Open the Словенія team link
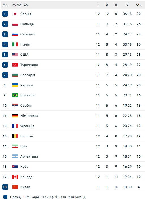 pyautogui.click(x=28, y=34)
